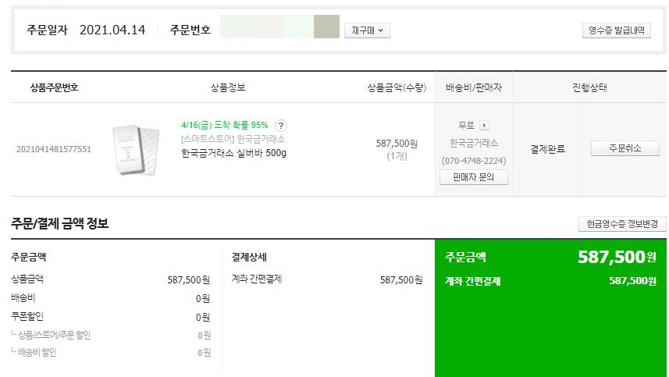The image size is (669, 377).
Task: Click the arrival probability help question mark icon
Action: [281, 126]
